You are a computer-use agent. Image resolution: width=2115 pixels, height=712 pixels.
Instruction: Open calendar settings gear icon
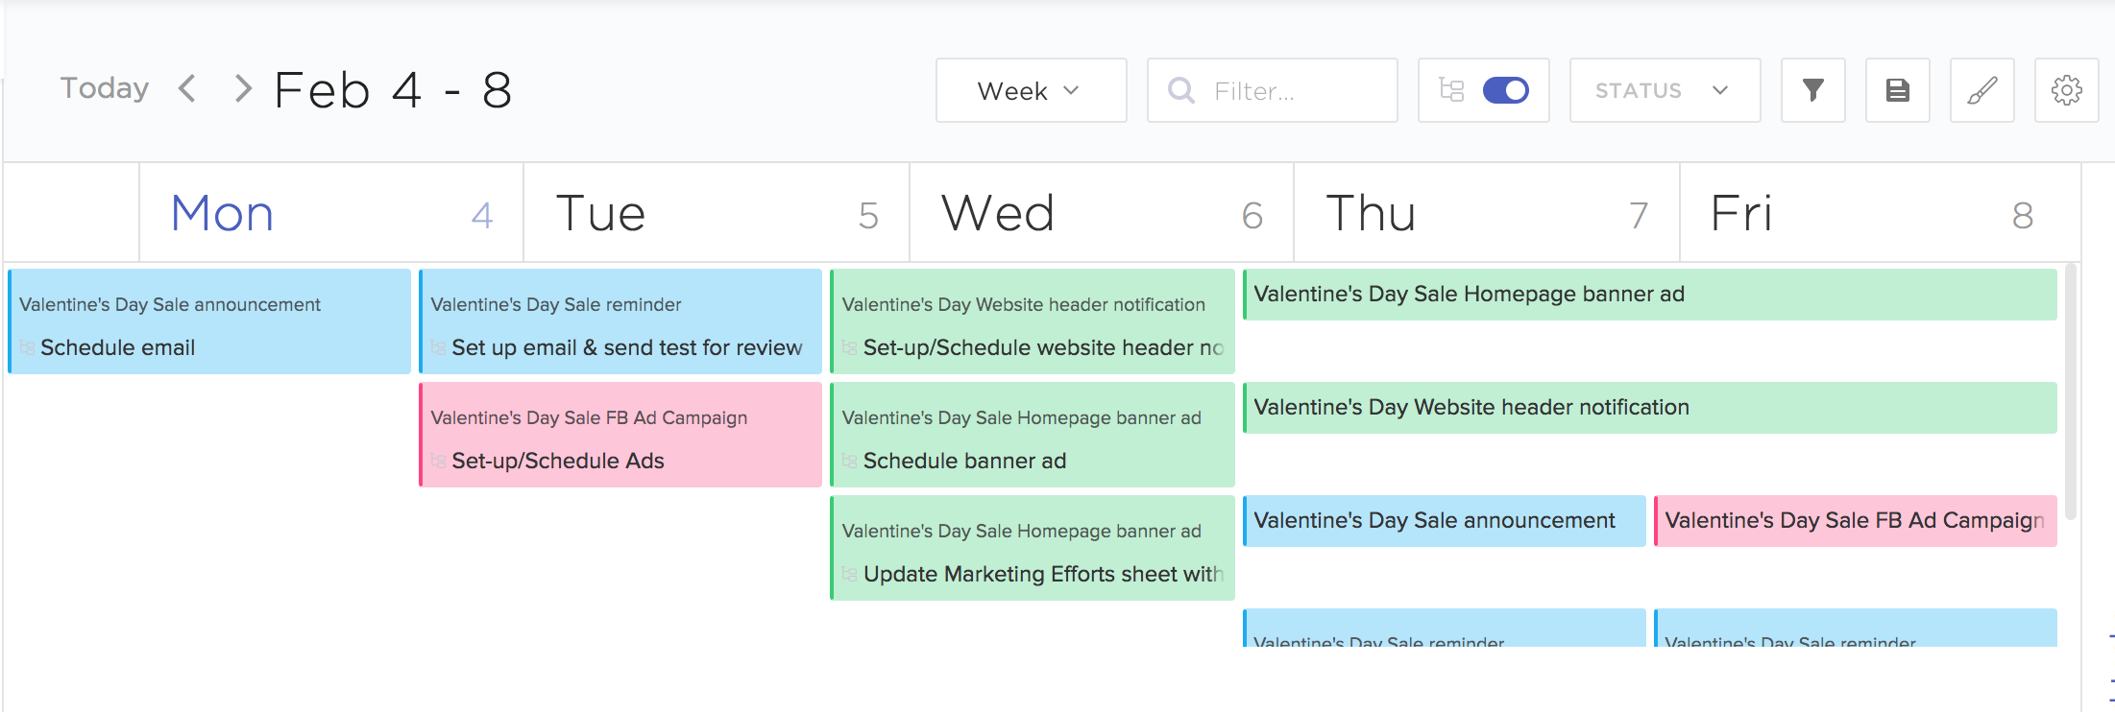click(2066, 90)
